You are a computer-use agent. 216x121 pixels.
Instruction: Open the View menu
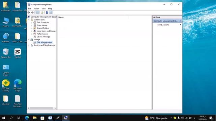[x=44, y=9]
